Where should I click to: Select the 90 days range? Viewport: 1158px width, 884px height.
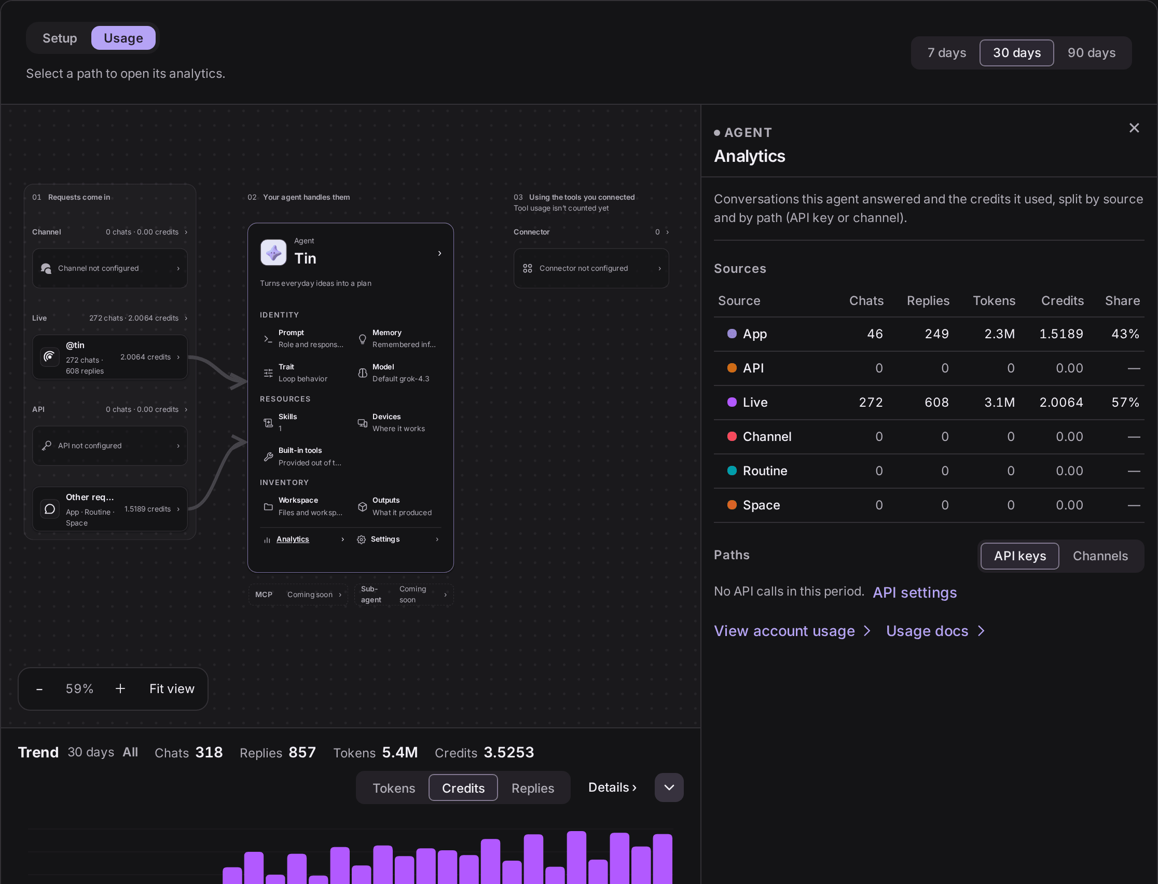[1091, 52]
